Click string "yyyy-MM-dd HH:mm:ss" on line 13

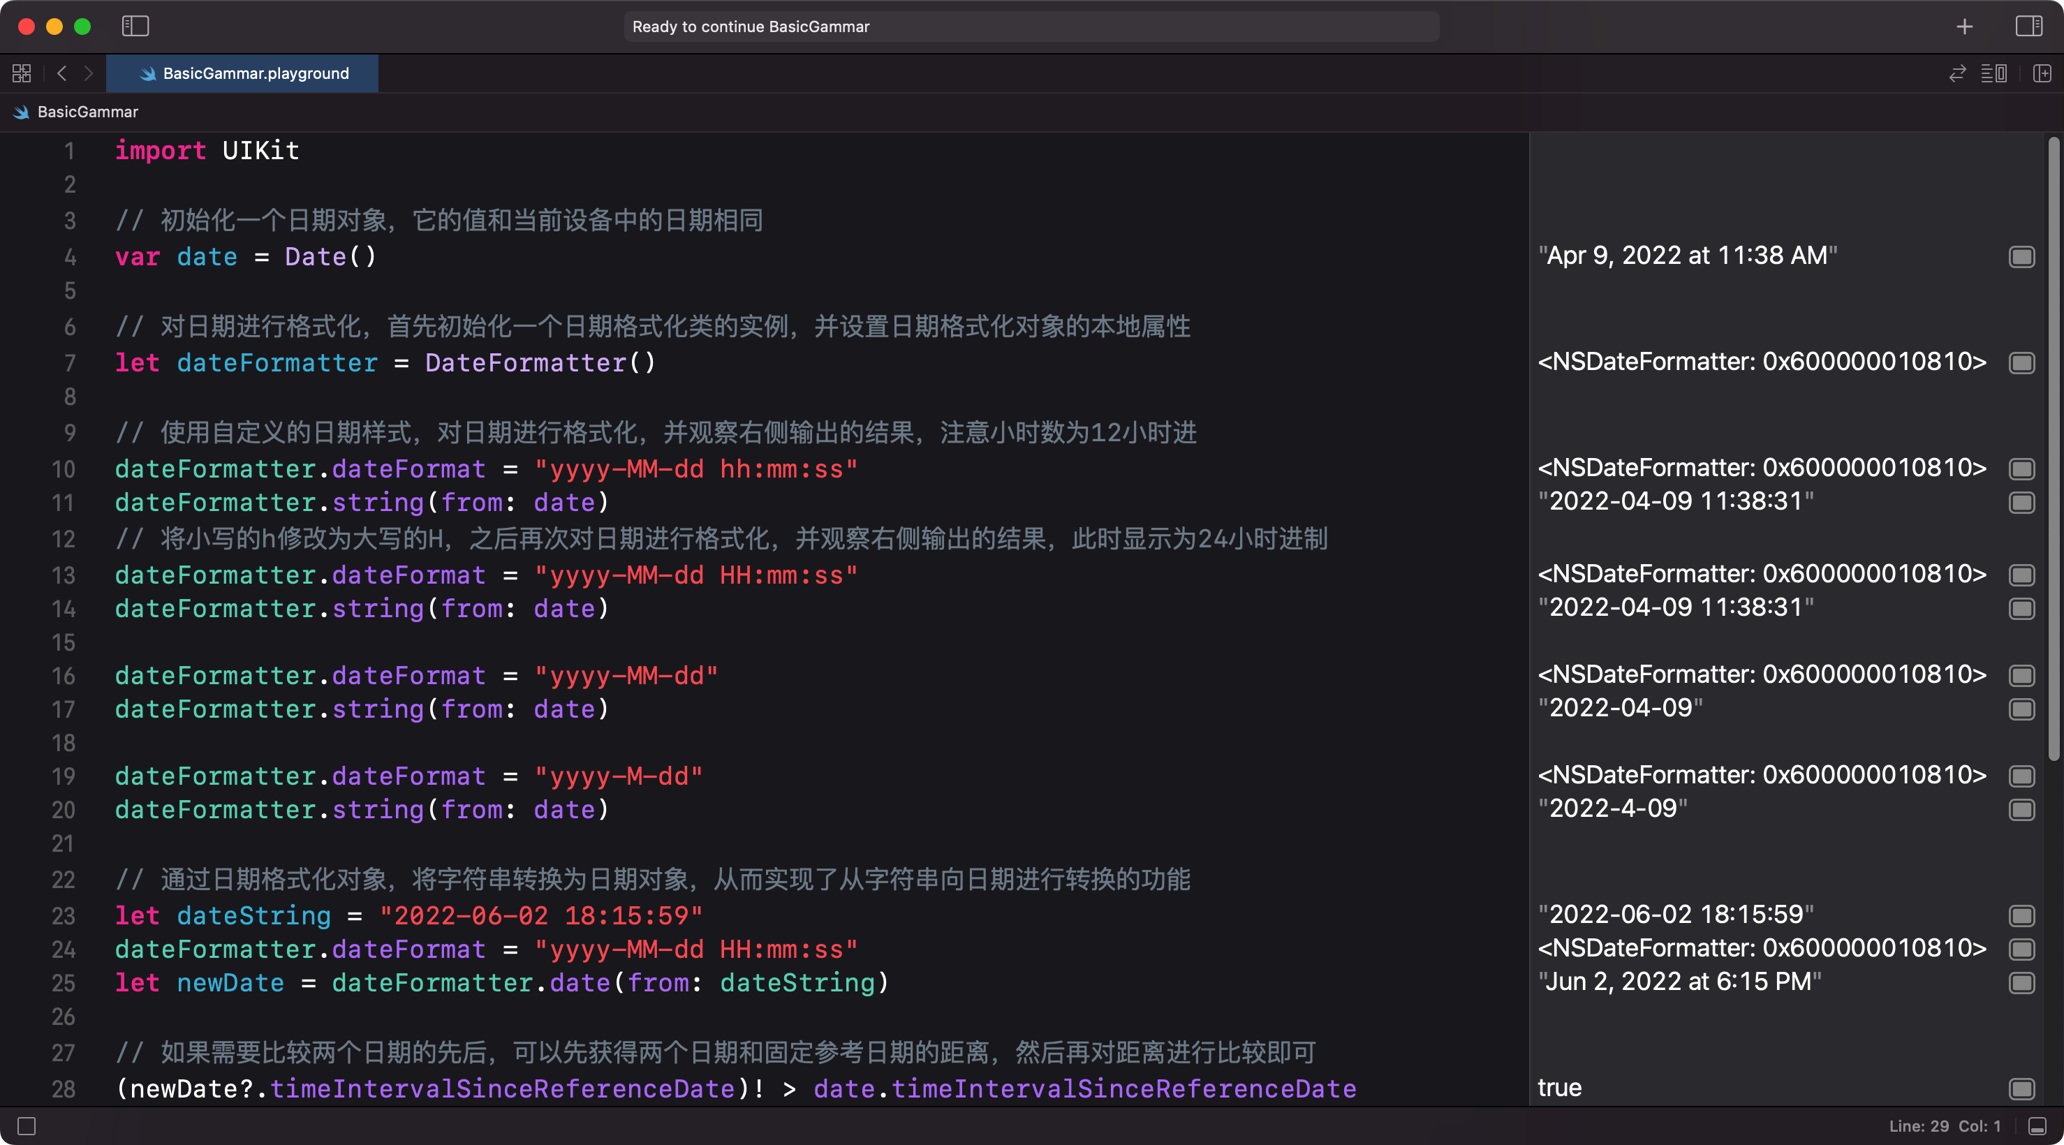(696, 575)
